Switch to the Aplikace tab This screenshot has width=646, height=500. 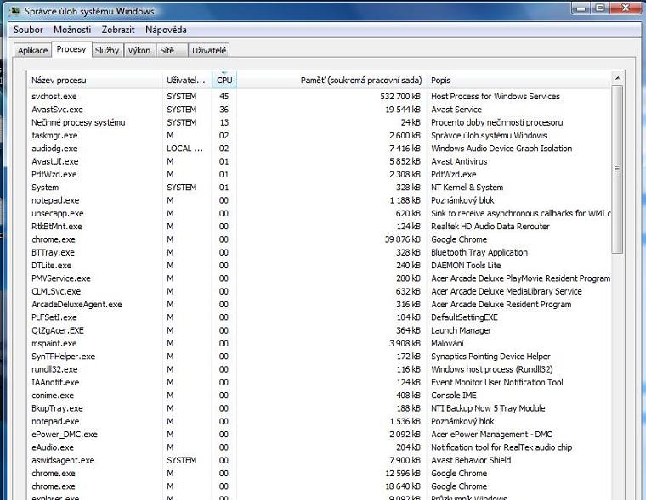(x=32, y=51)
